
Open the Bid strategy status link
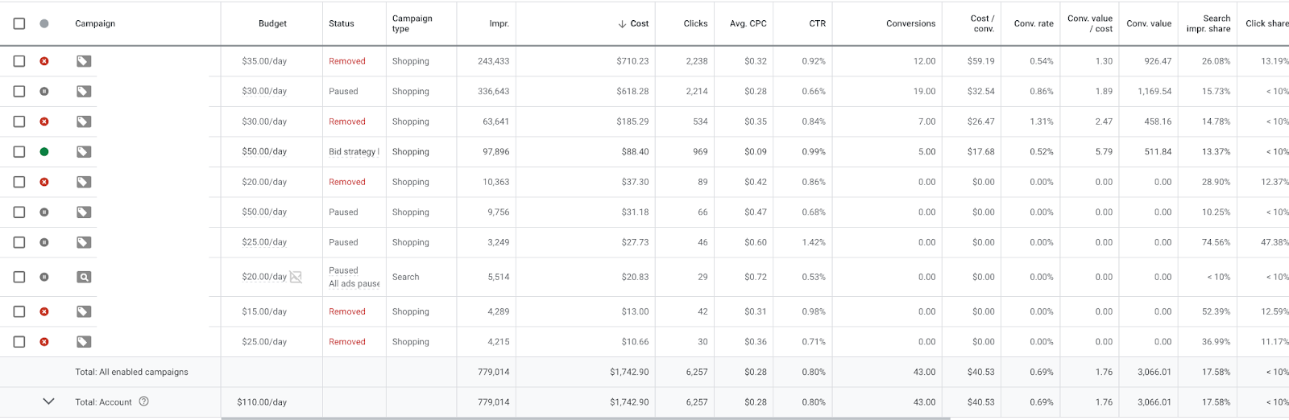(353, 151)
